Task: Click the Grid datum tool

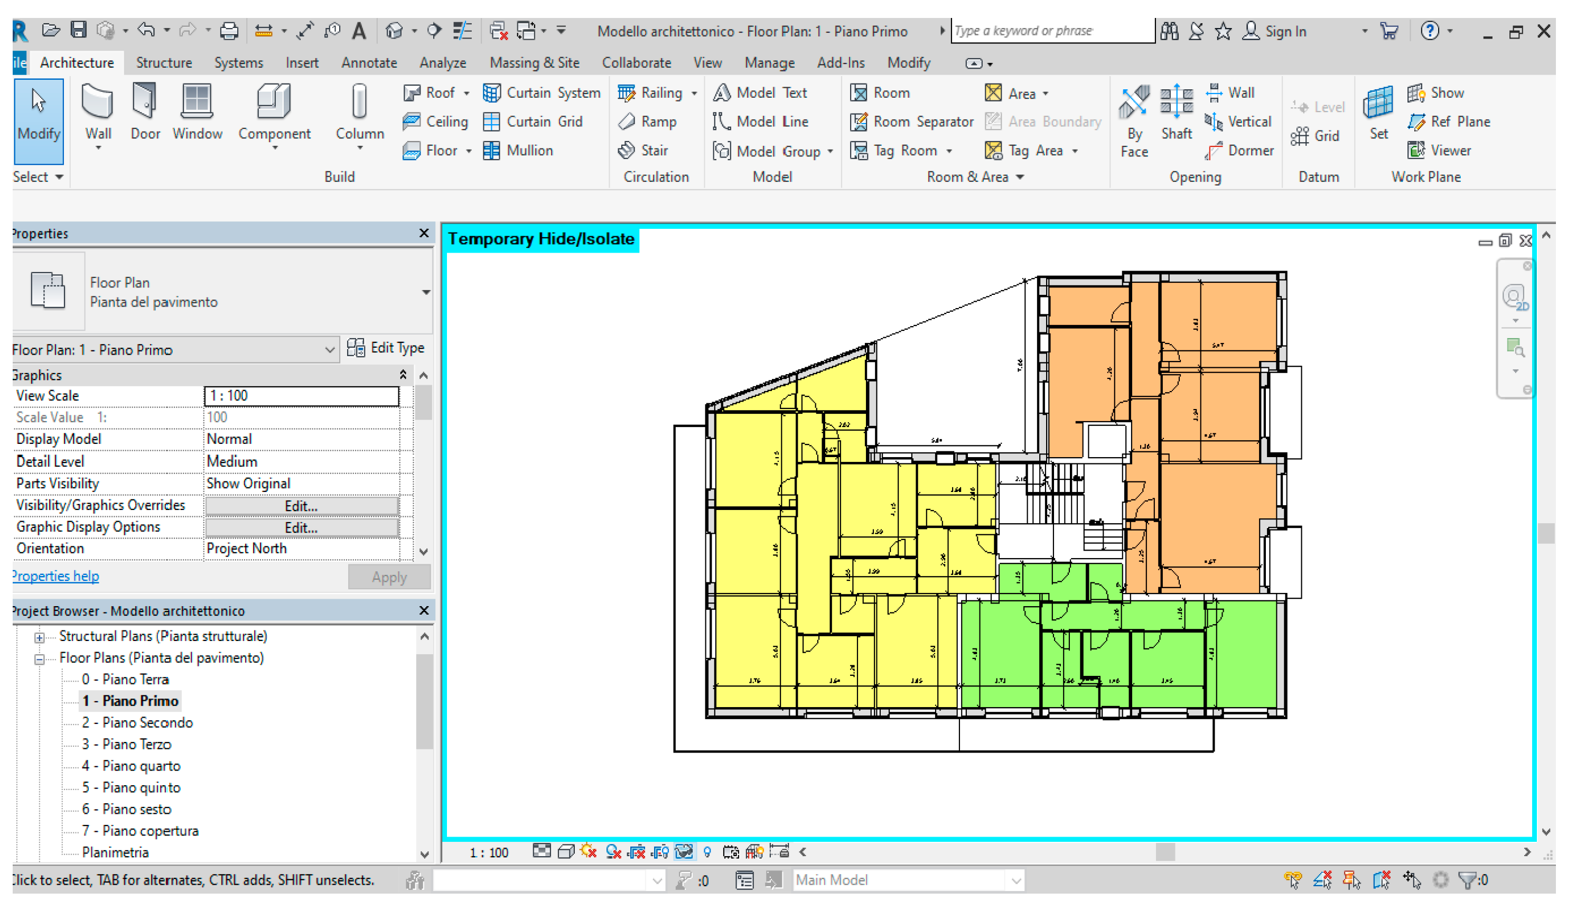Action: [x=1315, y=136]
